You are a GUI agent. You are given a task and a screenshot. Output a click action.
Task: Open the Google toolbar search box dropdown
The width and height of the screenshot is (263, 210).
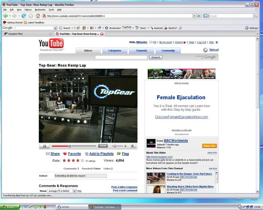tap(55, 28)
